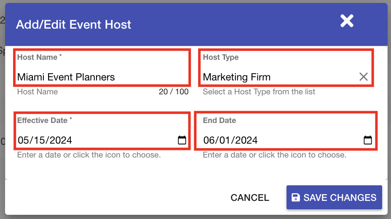This screenshot has height=219, width=391.
Task: Clear the Marketing Firm host type selection
Action: point(364,77)
